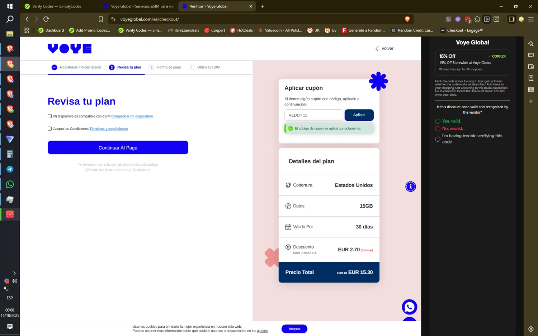This screenshot has width=538, height=336.
Task: Select the 'I'm having trouble verifying' option
Action: click(x=438, y=139)
